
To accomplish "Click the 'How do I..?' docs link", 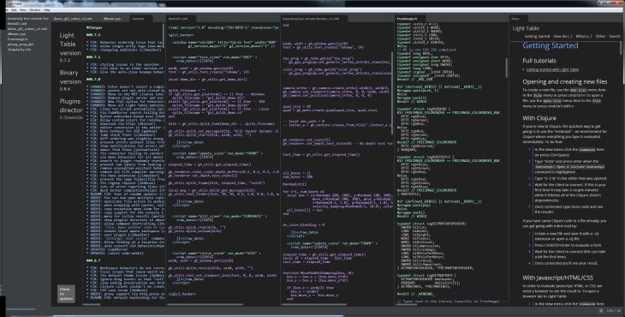I will pos(562,36).
